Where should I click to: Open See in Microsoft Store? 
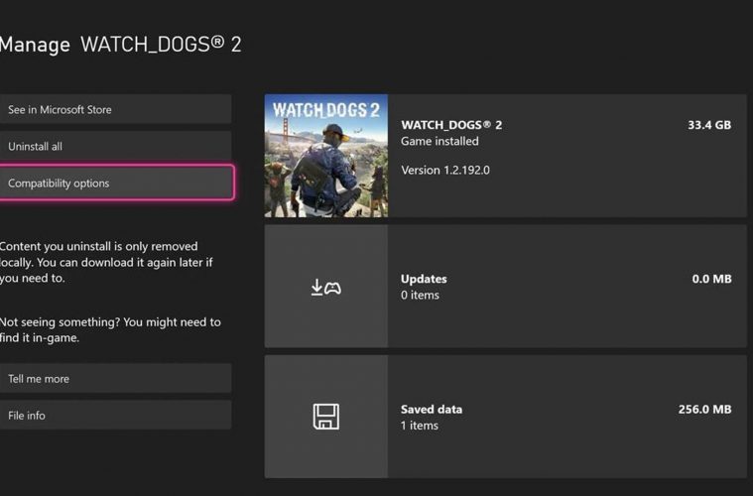coord(115,109)
